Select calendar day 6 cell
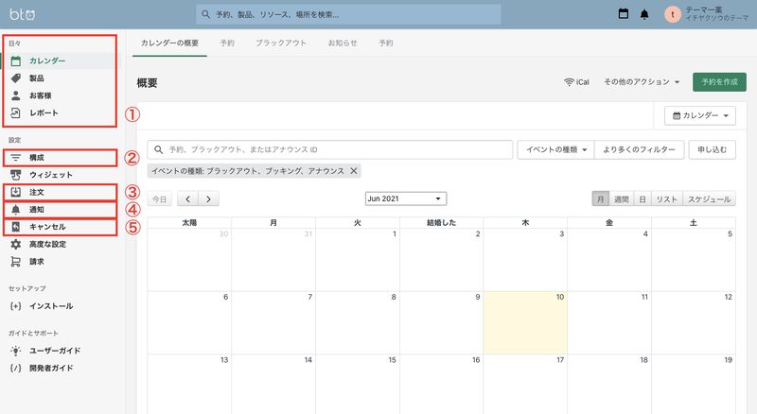 click(x=189, y=322)
